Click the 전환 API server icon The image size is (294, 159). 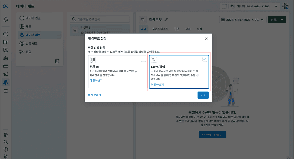(x=93, y=60)
